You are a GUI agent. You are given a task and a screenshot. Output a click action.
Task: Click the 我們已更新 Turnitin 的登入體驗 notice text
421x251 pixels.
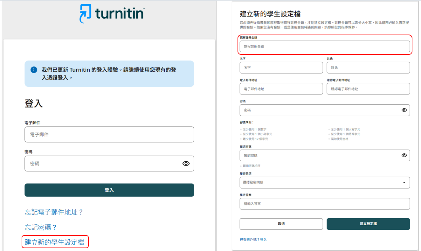109,74
